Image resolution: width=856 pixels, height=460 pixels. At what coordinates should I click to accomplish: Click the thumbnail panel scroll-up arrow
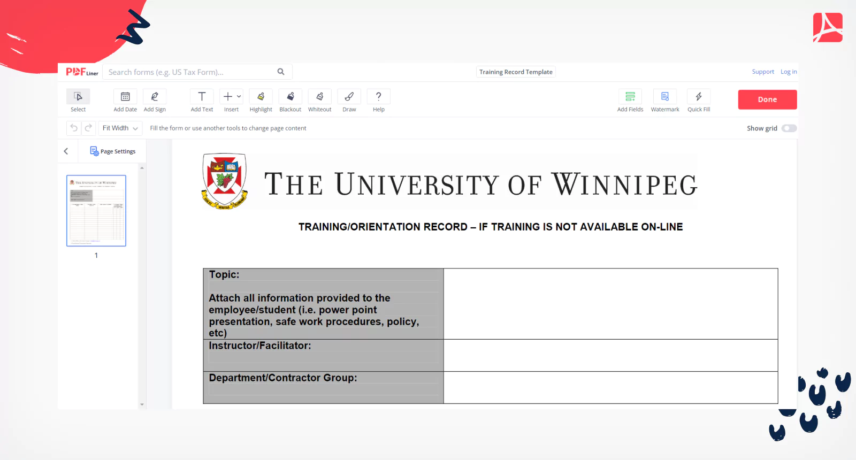pyautogui.click(x=142, y=168)
